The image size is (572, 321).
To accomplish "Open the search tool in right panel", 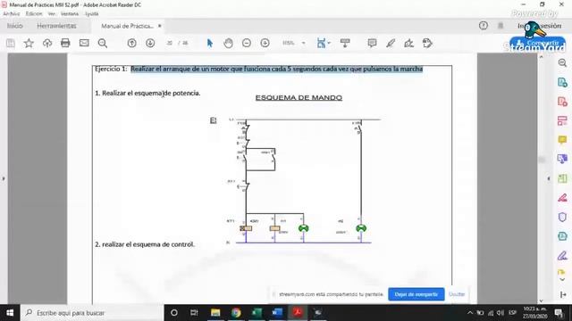I will point(562,63).
